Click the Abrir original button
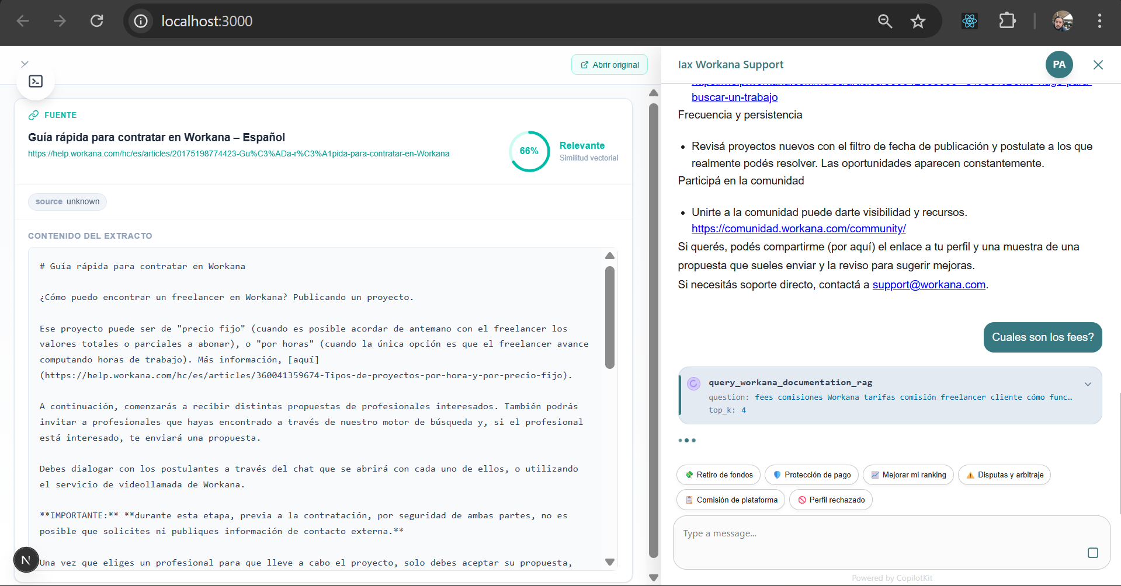1121x586 pixels. [609, 65]
